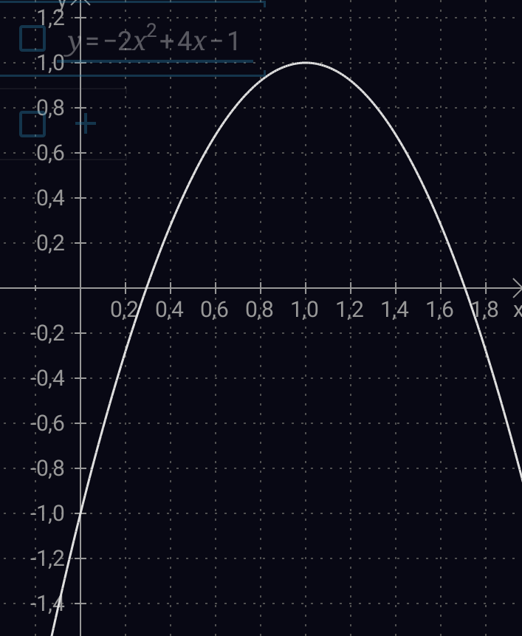Click the x-axis arrowhead at right edge
The image size is (522, 636).
point(516,287)
